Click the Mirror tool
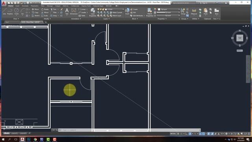The width and height of the screenshot is (252, 142). point(45,12)
